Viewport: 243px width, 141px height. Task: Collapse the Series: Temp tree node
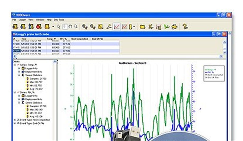(x=15, y=65)
